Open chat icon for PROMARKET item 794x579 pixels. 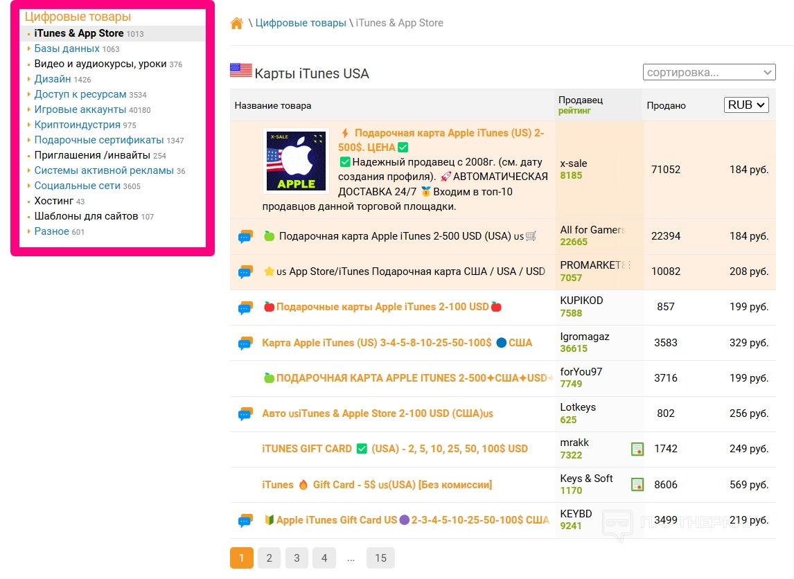(x=245, y=271)
